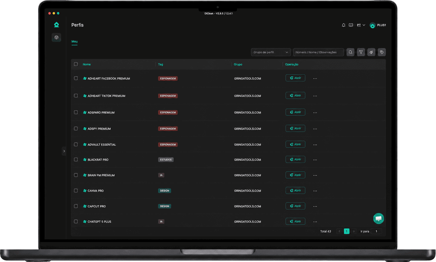Open more options for ADHEART TIKTOK PREMIUM
Viewport: 436px width, 262px height.
tap(315, 96)
